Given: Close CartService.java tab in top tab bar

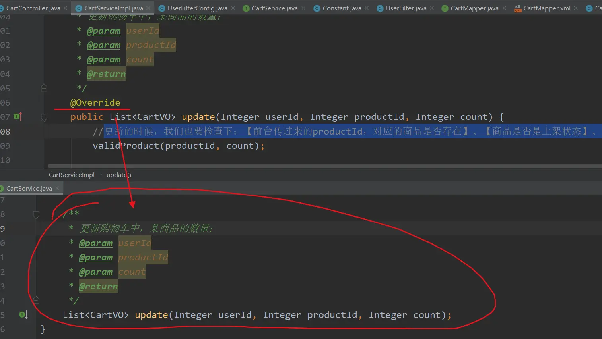Looking at the screenshot, I should tap(303, 8).
